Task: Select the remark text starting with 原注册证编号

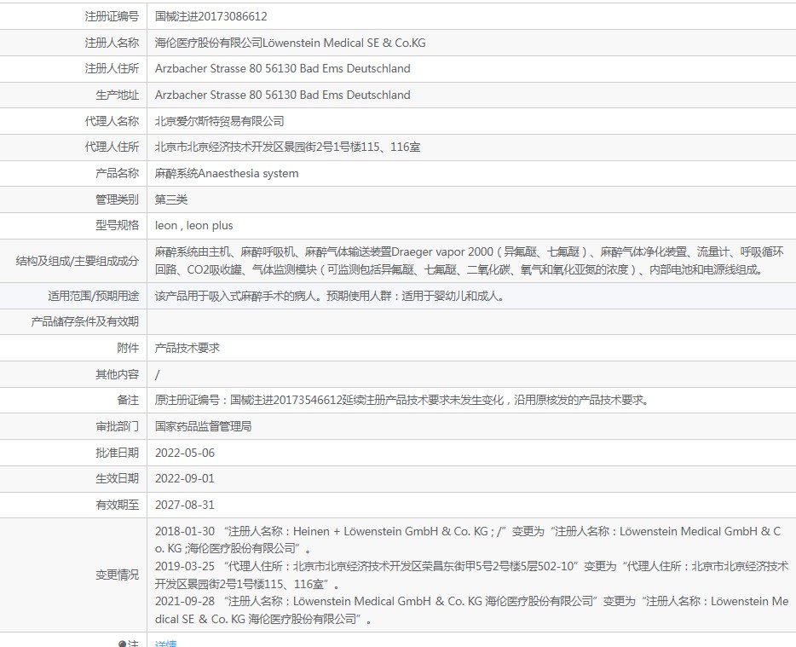Action: (402, 400)
